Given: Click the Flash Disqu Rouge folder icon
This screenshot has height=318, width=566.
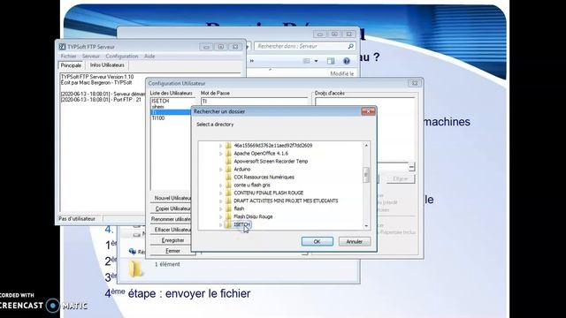Looking at the screenshot, I should tap(228, 216).
